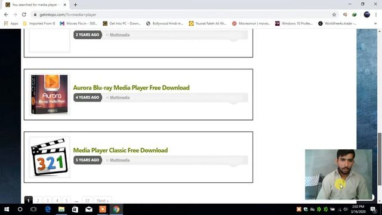
Task: Open the volume speaker tray icon
Action: click(346, 209)
